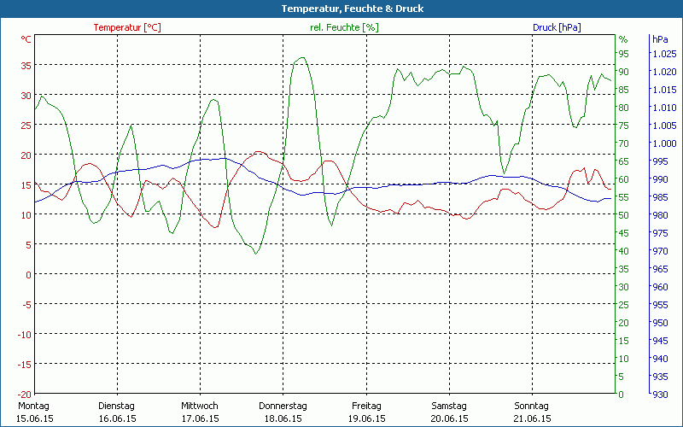Click temperature axis value '-20'

pyautogui.click(x=25, y=394)
